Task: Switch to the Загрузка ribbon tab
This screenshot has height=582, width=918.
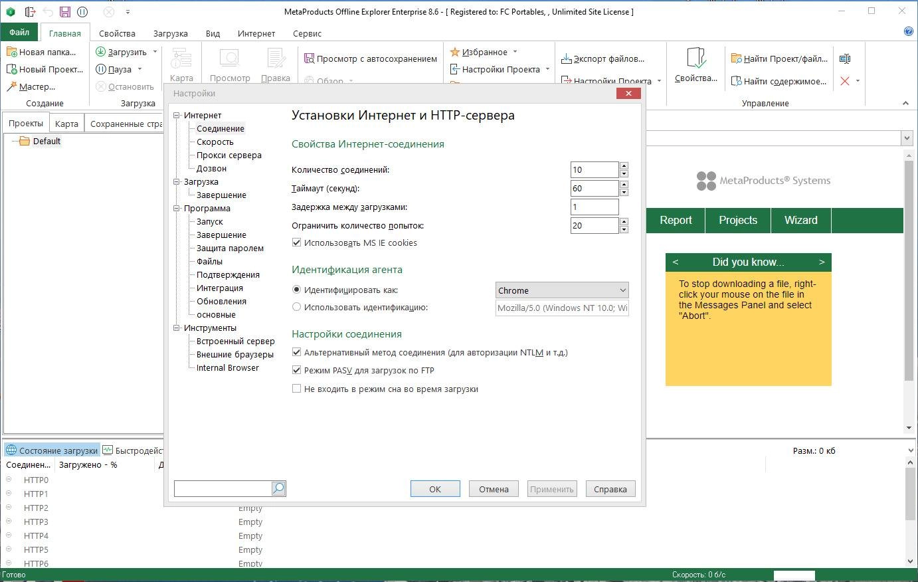Action: [x=170, y=33]
